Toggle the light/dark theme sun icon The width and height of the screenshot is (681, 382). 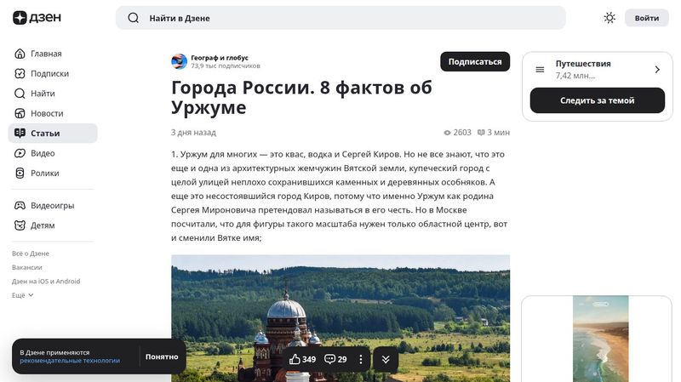pos(609,18)
